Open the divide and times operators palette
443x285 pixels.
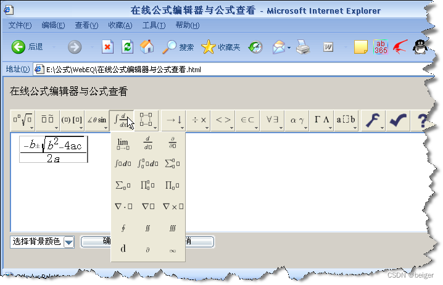point(198,120)
